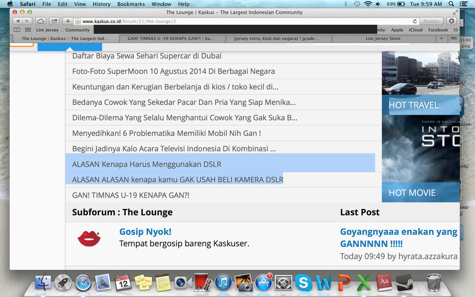Click the battery status in menu bar
Viewport: 475px width, 297px height.
[396, 4]
